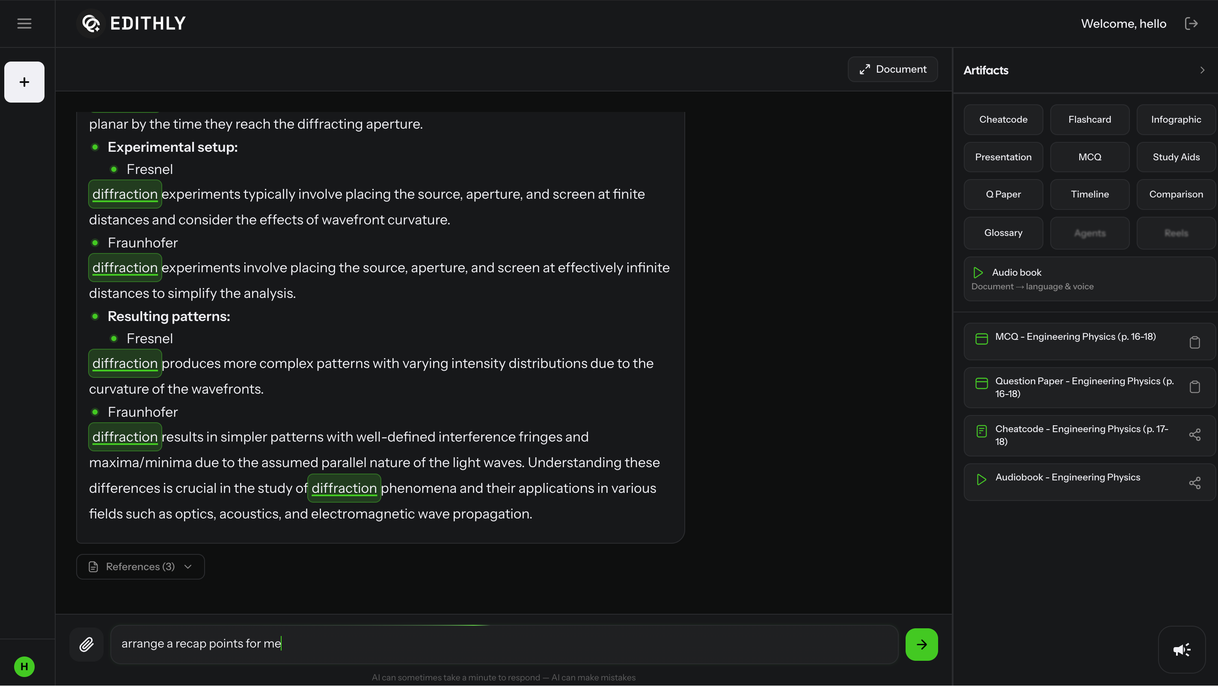Screen dimensions: 1218x686
Task: Click the Artifacts panel title
Action: tap(986, 71)
